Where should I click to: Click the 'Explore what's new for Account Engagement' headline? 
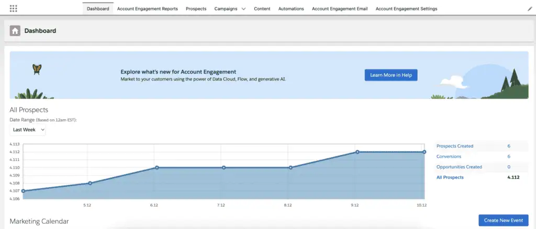click(x=178, y=72)
